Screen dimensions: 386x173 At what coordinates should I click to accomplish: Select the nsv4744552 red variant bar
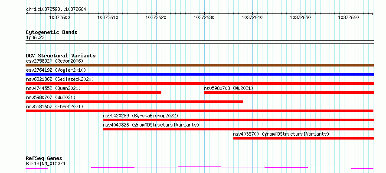(94, 93)
